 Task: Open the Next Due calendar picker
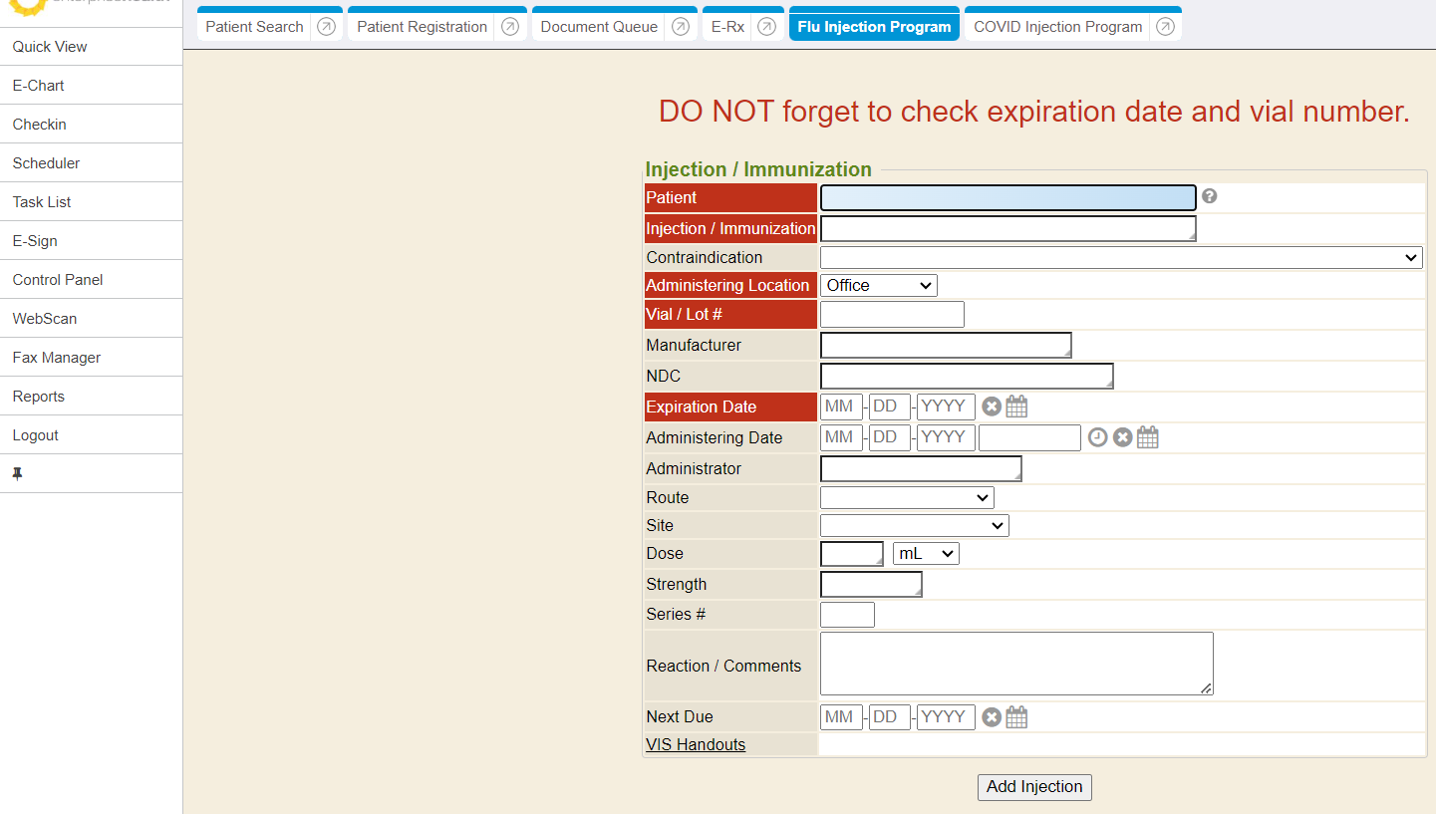click(x=1016, y=717)
